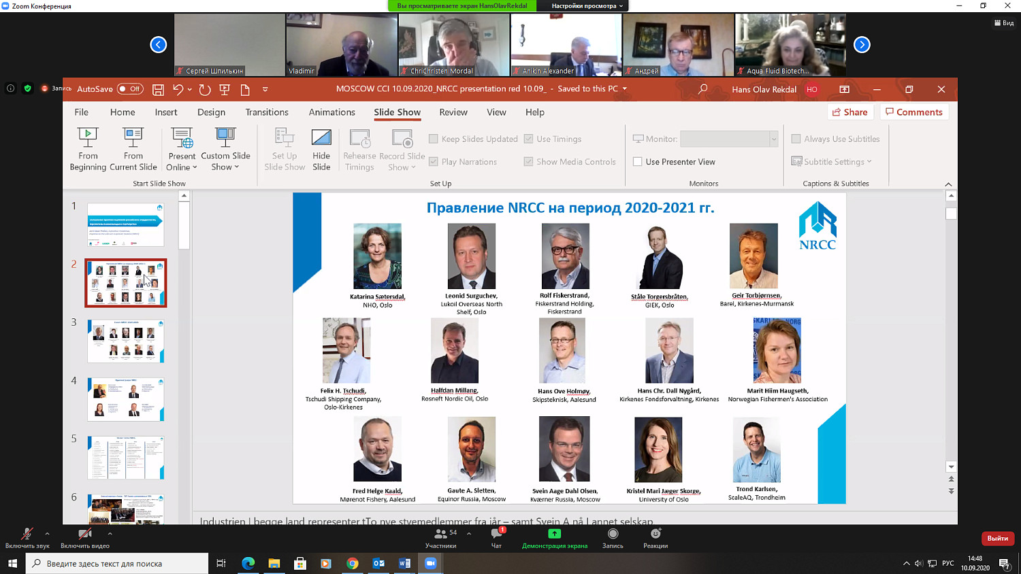
Task: Click Zoom Record icon
Action: (613, 534)
